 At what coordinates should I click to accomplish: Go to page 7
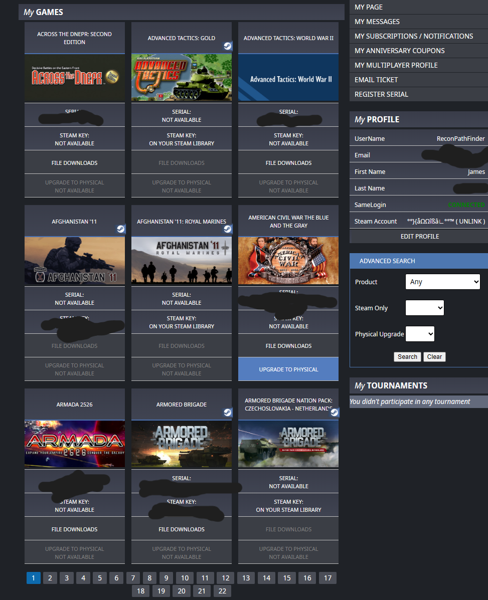(133, 578)
